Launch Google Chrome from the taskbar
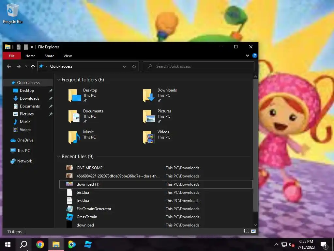The image size is (334, 251). (x=40, y=244)
